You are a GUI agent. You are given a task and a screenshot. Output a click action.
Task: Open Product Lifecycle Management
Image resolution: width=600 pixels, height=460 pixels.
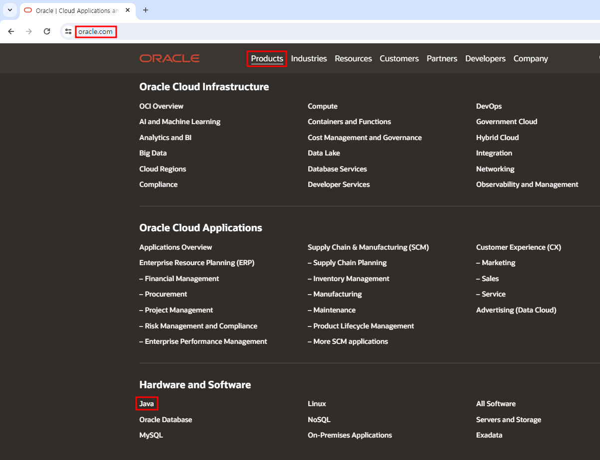(361, 326)
